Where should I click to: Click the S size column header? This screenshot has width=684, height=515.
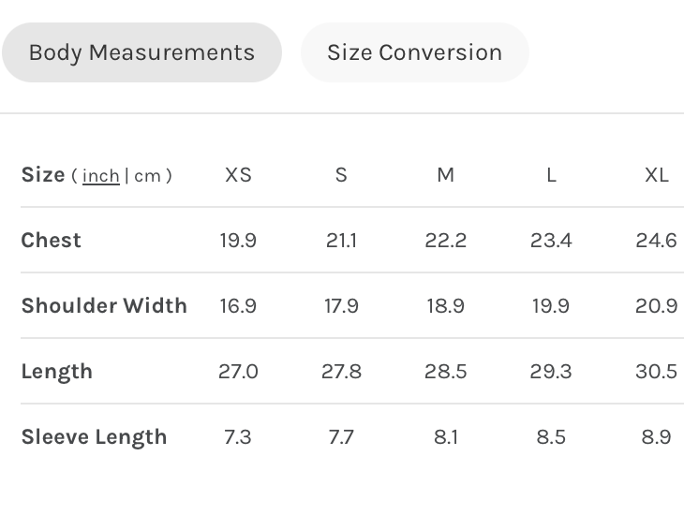pyautogui.click(x=341, y=175)
